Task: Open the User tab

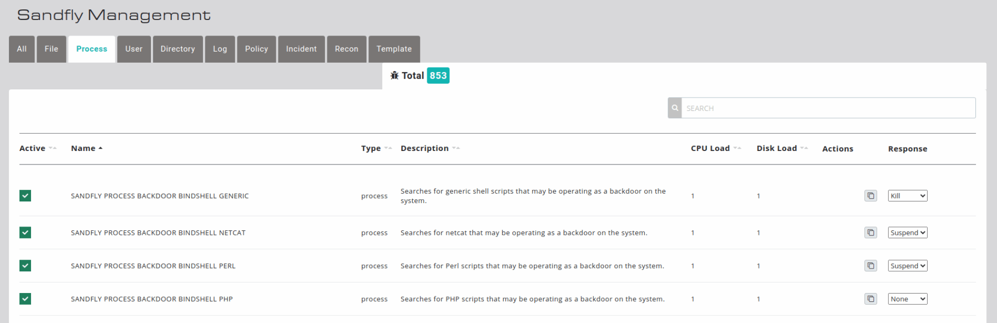Action: tap(134, 49)
